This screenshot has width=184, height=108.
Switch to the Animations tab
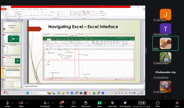(29, 9)
